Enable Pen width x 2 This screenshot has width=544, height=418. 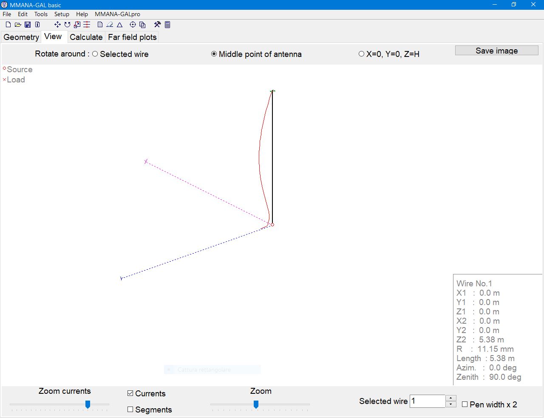coord(465,404)
